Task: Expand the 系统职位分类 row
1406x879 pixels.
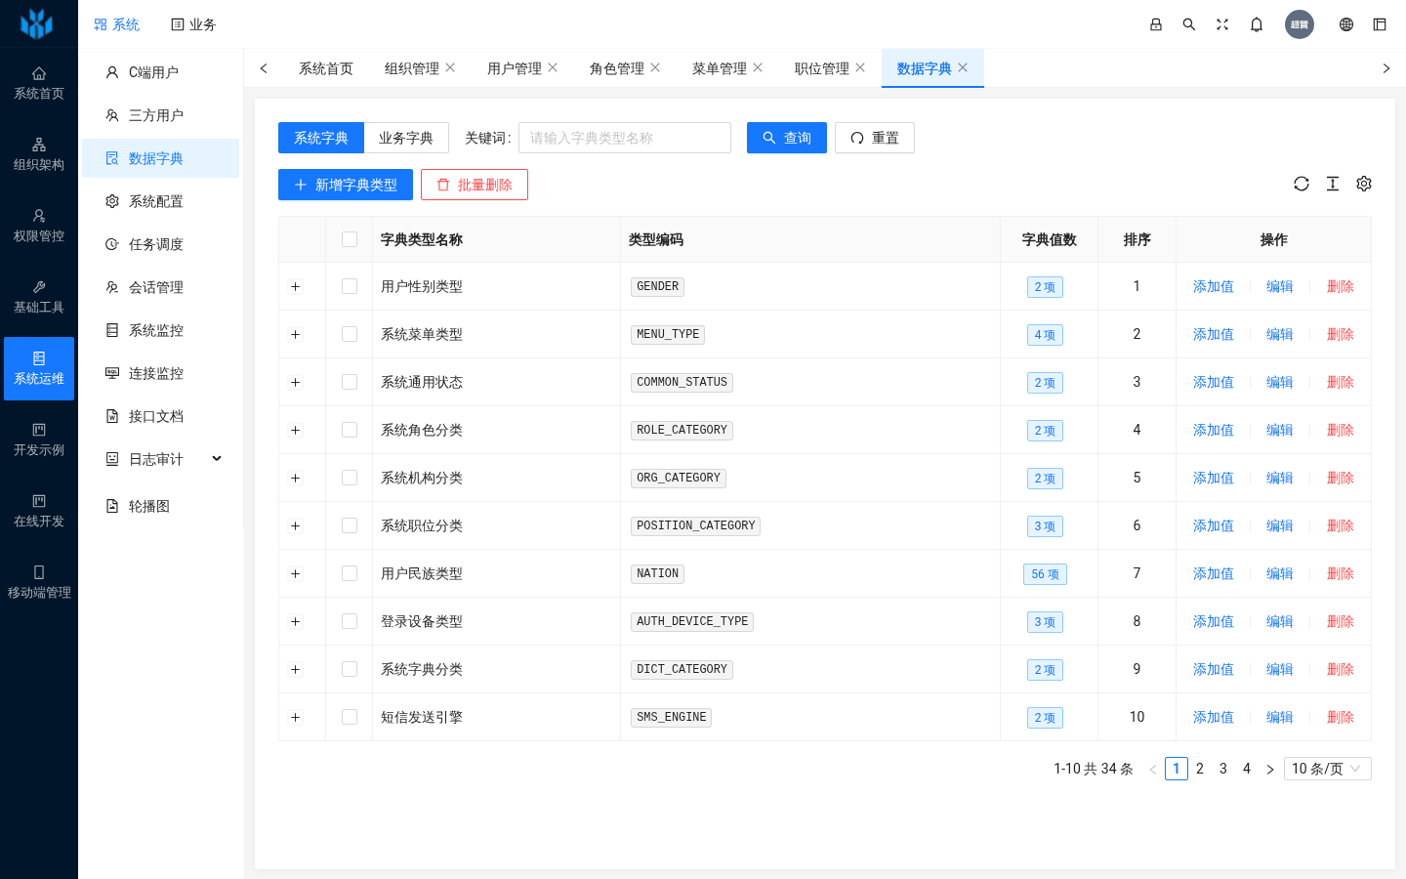Action: click(295, 526)
